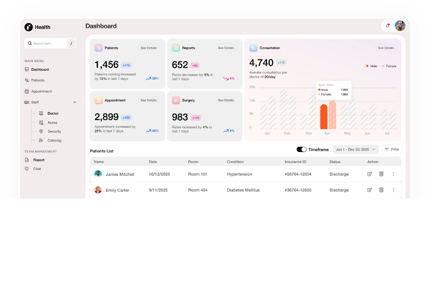The height and width of the screenshot is (293, 430).
Task: Focus the Search here field
Action: (50, 43)
